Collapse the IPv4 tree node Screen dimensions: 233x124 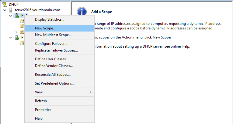point(10,15)
